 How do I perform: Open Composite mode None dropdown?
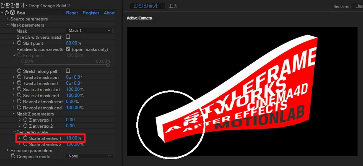[x=89, y=156]
